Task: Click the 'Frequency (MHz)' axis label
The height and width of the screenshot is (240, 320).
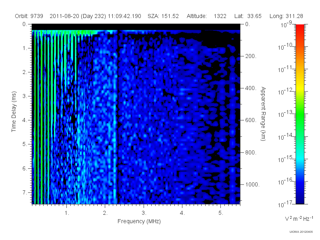Action: click(139, 221)
